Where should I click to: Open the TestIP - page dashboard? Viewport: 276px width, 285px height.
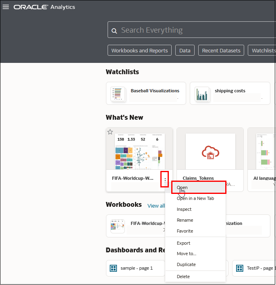[254, 268]
